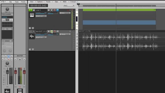Toggle Mute in inspector channel strip

pos(3,59)
